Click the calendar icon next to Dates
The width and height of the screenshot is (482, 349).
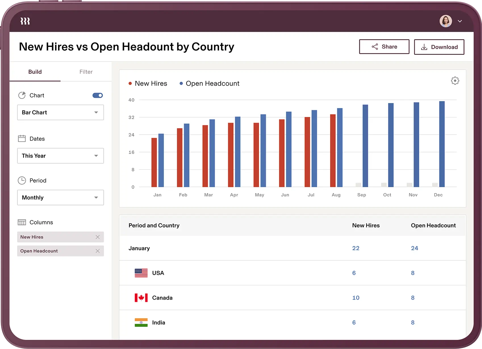tap(22, 138)
